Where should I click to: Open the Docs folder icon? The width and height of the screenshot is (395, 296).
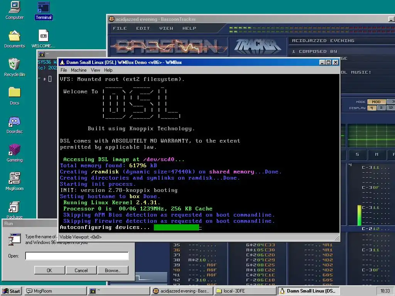(x=14, y=96)
